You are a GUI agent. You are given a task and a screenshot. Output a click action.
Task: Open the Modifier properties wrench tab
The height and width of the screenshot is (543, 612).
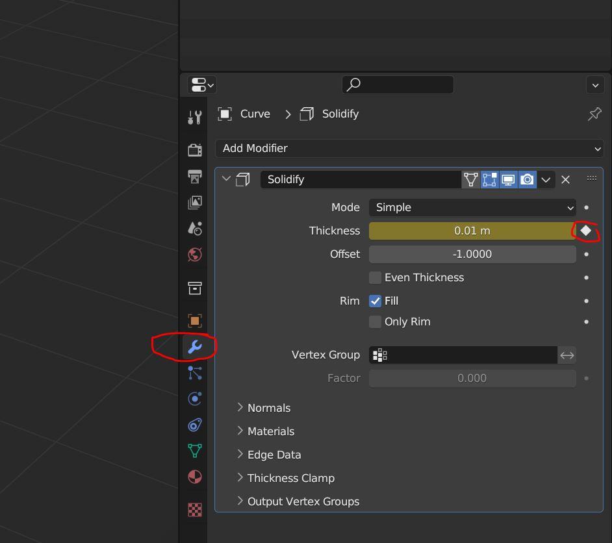click(194, 347)
